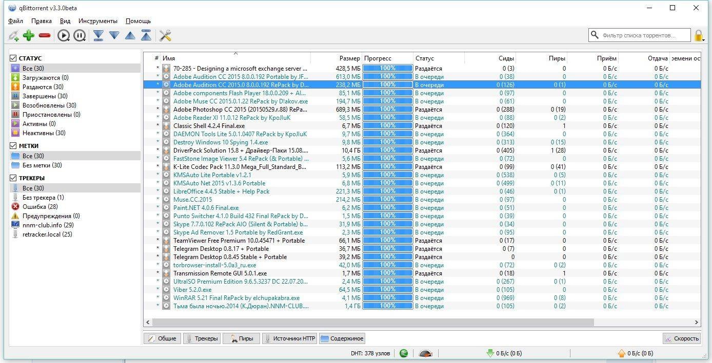Toggle the МЕТКИ section checkbox
Screen dimensions: 712x363
click(x=13, y=145)
